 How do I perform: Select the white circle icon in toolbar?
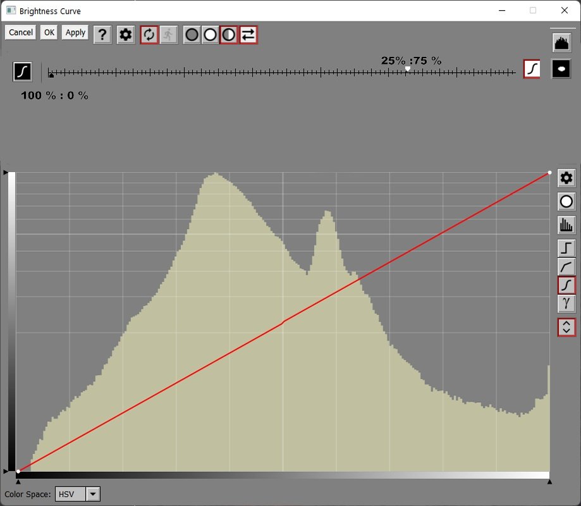tap(211, 35)
